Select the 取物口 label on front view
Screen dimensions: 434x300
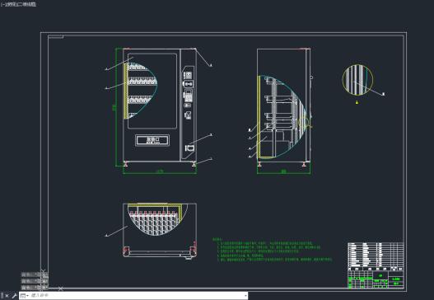point(152,140)
